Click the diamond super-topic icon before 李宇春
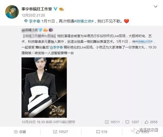Viewport: 163px width, 137px height. [26, 21]
